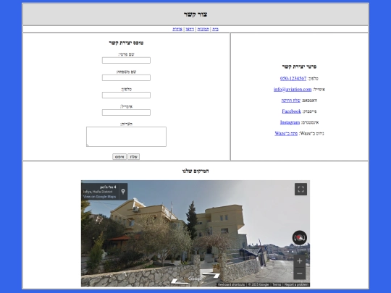Submit the form with the שלח button
Screen dimensions: 391x293
pyautogui.click(x=134, y=157)
